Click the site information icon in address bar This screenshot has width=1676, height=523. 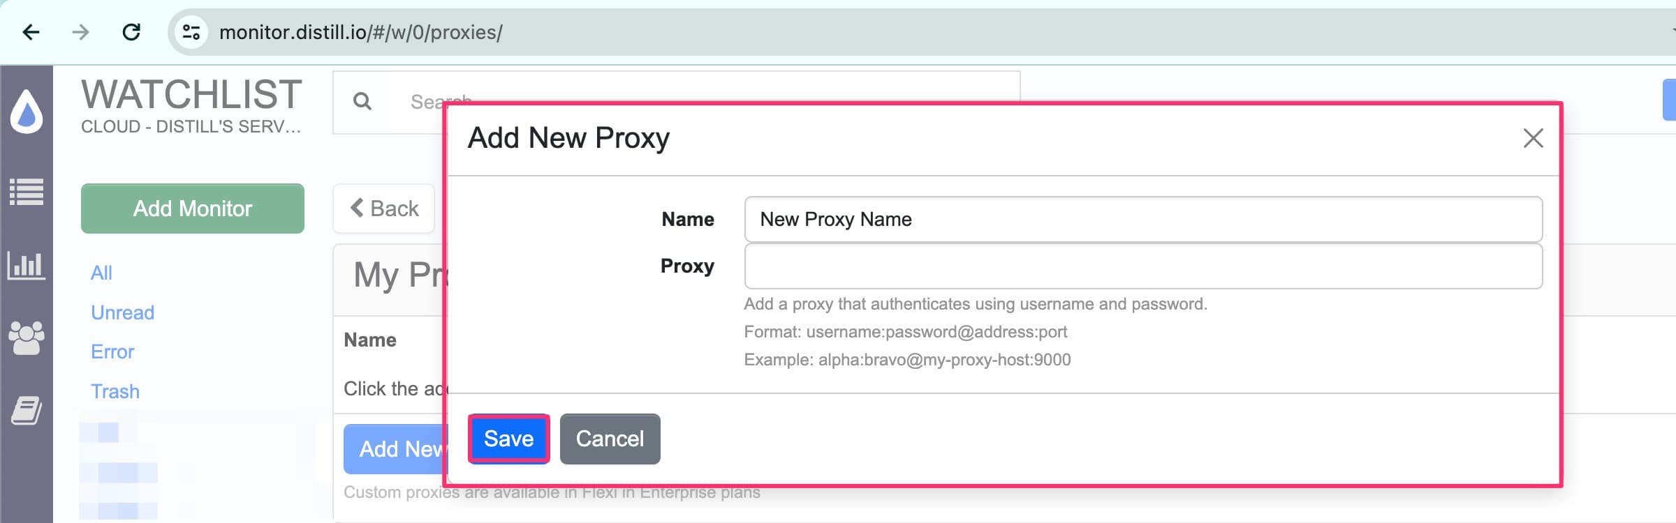click(x=191, y=32)
